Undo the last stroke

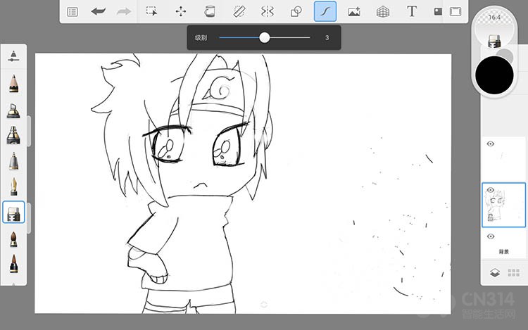99,12
